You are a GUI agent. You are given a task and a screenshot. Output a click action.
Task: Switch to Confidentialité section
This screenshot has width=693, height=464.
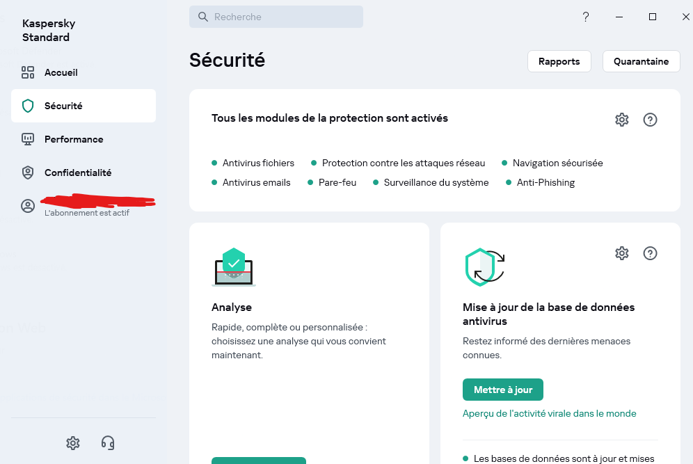78,173
